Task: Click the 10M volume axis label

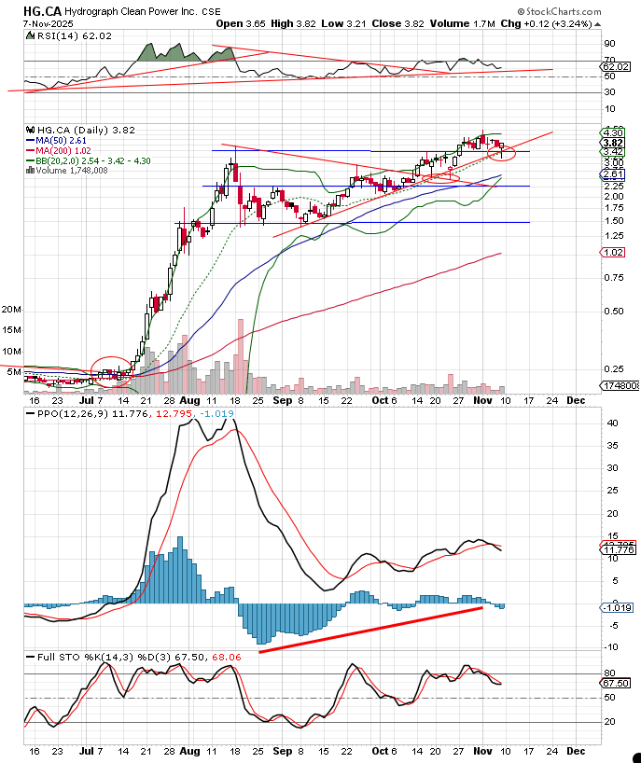Action: tap(10, 352)
